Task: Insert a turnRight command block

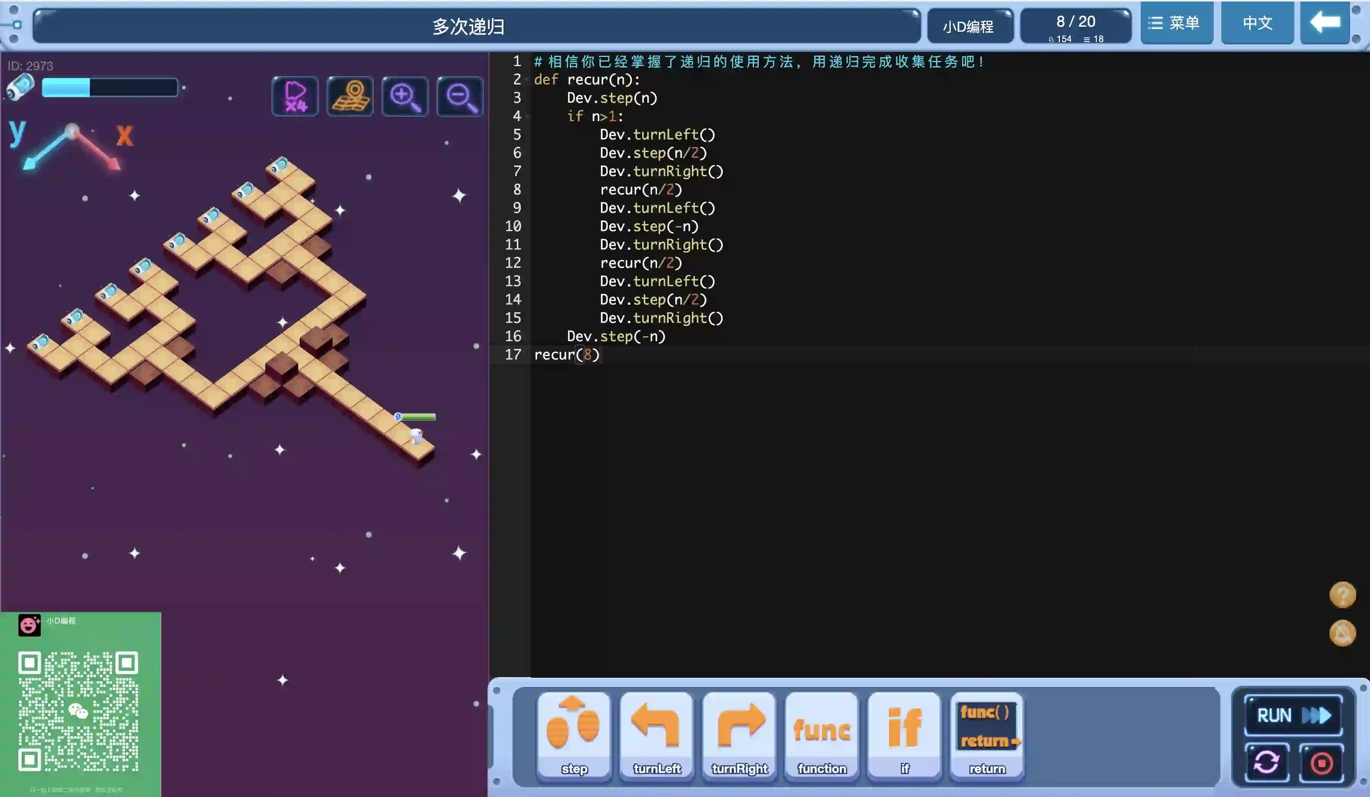Action: click(x=739, y=735)
